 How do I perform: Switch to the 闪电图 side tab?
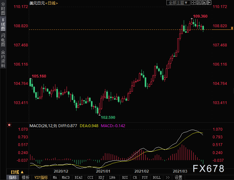(3, 40)
